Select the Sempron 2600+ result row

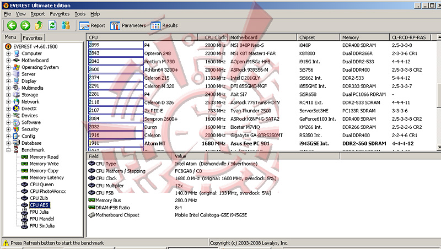(x=262, y=119)
